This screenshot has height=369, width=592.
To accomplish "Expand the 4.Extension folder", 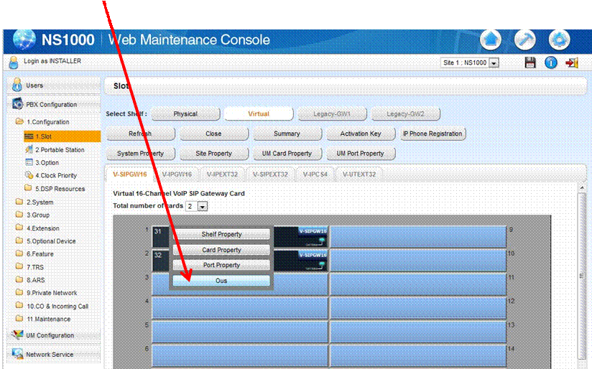I will [42, 228].
